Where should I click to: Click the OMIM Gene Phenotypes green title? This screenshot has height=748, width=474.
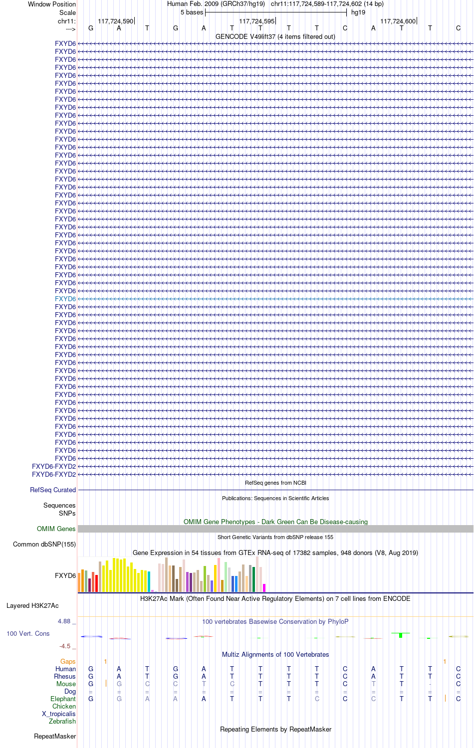pyautogui.click(x=275, y=522)
